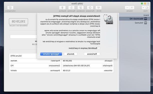
Task: Click the Aggiungi volume button
Action: coord(51,54)
